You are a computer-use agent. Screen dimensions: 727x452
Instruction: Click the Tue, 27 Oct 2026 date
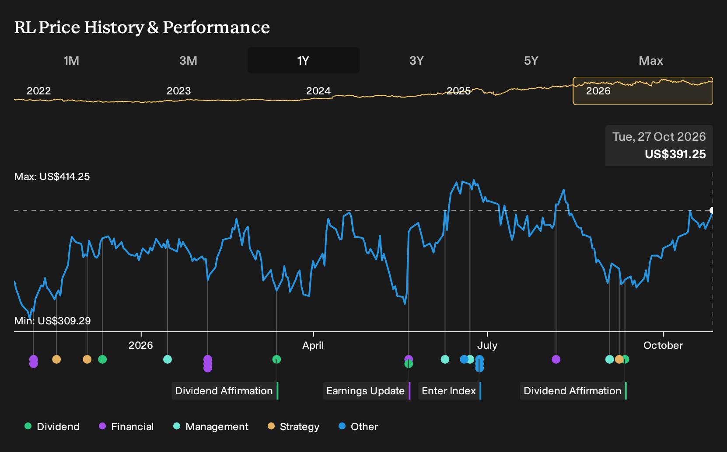(659, 137)
